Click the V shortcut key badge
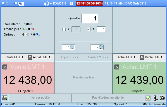Image resolution: width=167 pixels, height=107 pixels. point(5,67)
